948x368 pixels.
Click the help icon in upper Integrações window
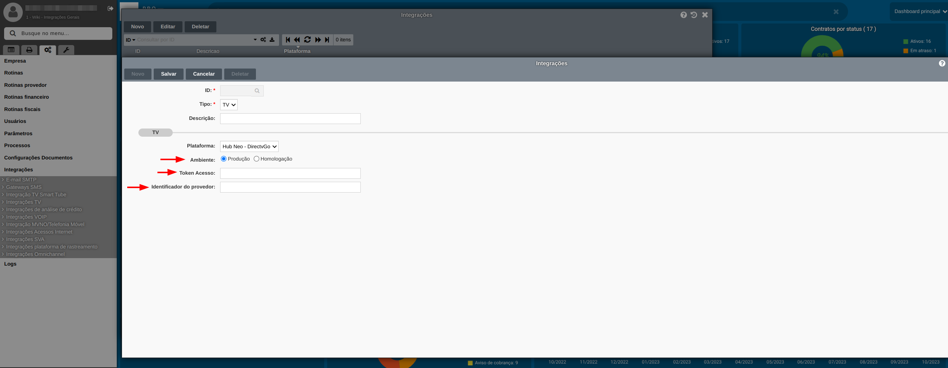coord(683,15)
